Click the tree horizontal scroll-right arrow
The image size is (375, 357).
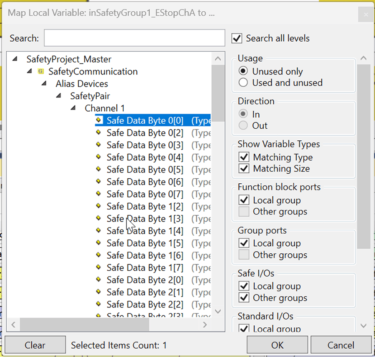click(205, 325)
